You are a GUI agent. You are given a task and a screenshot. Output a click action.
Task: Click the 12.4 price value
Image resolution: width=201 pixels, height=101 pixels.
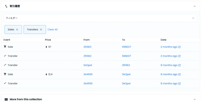coord(50,74)
